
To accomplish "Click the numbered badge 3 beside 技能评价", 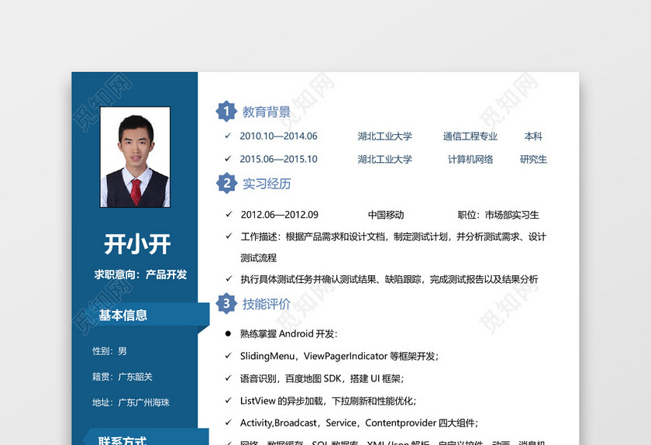I will pyautogui.click(x=226, y=303).
